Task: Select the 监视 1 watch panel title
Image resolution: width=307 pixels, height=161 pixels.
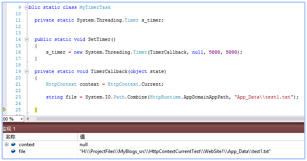Action: tap(9, 129)
